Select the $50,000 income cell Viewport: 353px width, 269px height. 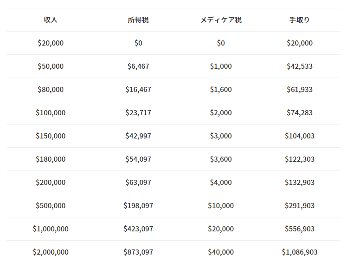pos(51,66)
